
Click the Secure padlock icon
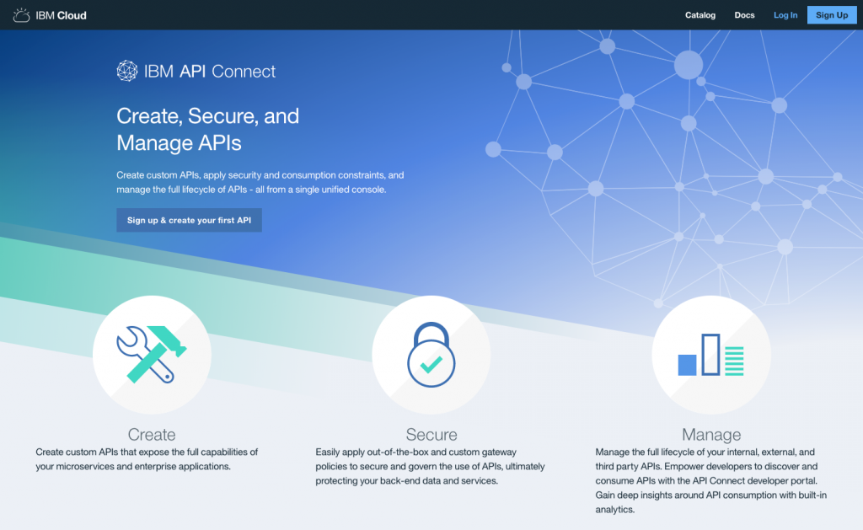point(431,355)
